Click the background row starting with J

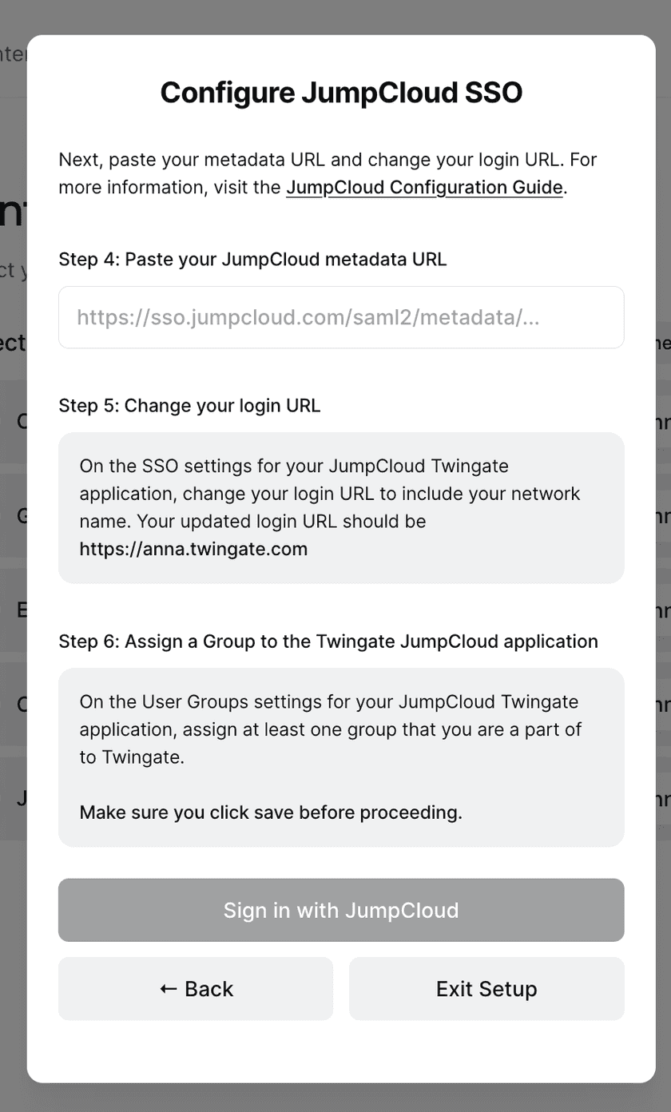13,799
